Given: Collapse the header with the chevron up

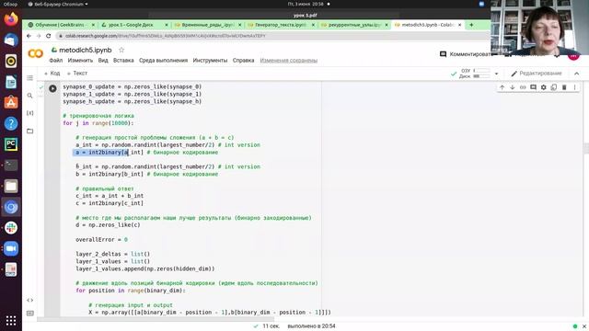Looking at the screenshot, I should pyautogui.click(x=577, y=74).
